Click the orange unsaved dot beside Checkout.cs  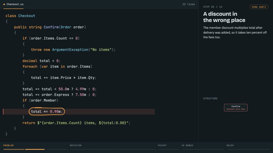click(x=4, y=4)
